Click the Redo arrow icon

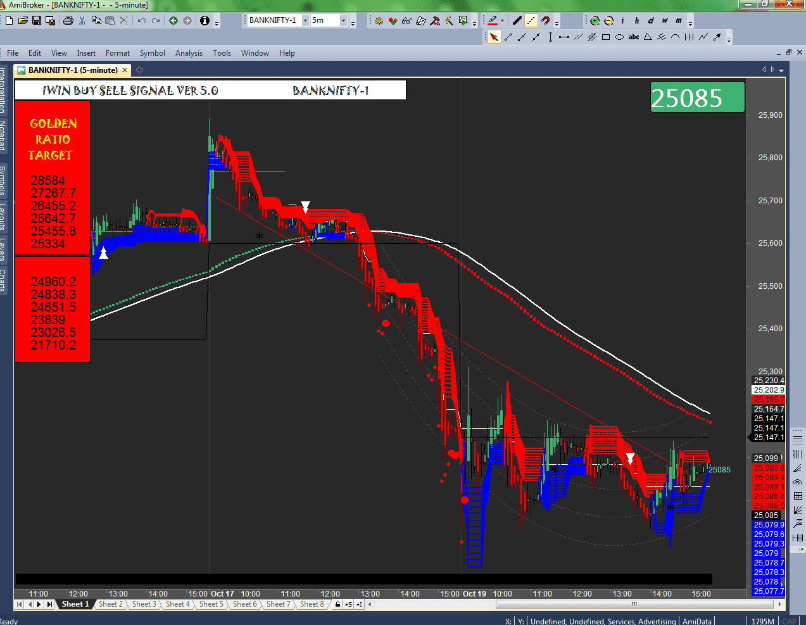click(x=156, y=20)
